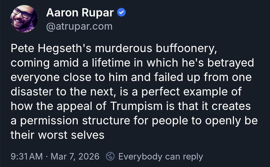Click the 9:31 AM timestamp

click(27, 157)
